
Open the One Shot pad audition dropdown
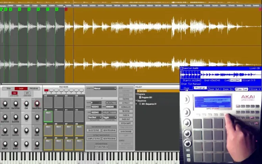pos(94,117)
